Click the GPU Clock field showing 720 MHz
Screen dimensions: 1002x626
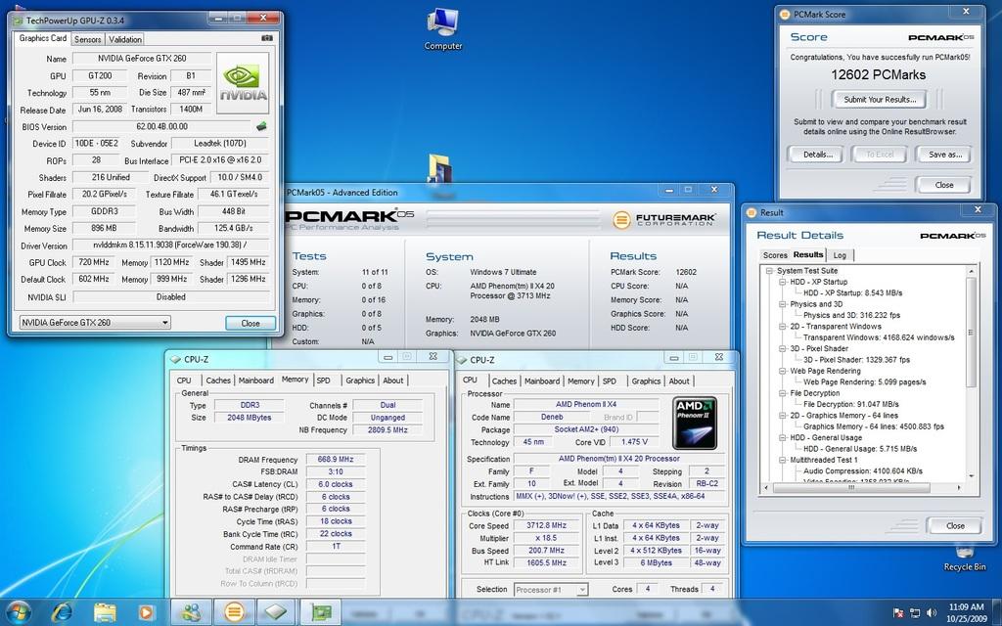94,262
